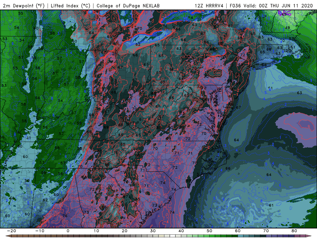Click the 70 label on the color scale
This screenshot has width=317, height=238.
click(x=266, y=231)
